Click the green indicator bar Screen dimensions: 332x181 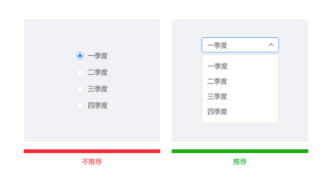(x=240, y=151)
